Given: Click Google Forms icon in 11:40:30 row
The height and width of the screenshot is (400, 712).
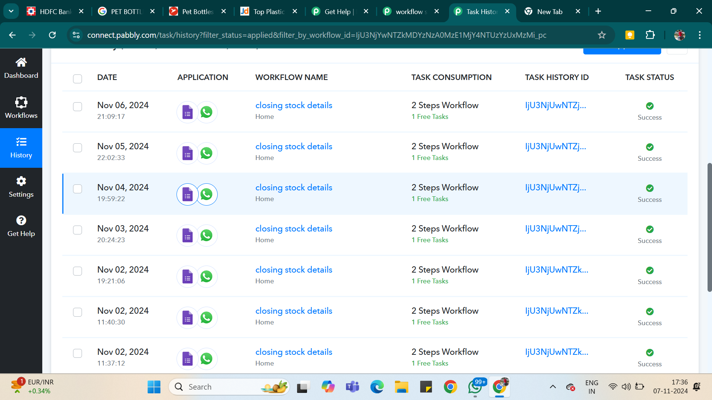Looking at the screenshot, I should coord(187,318).
